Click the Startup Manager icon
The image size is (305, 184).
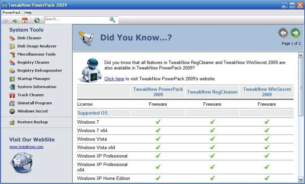(x=12, y=79)
